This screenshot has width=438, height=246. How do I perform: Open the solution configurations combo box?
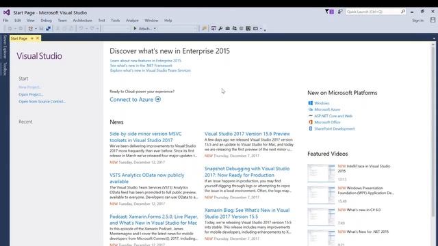click(x=116, y=29)
